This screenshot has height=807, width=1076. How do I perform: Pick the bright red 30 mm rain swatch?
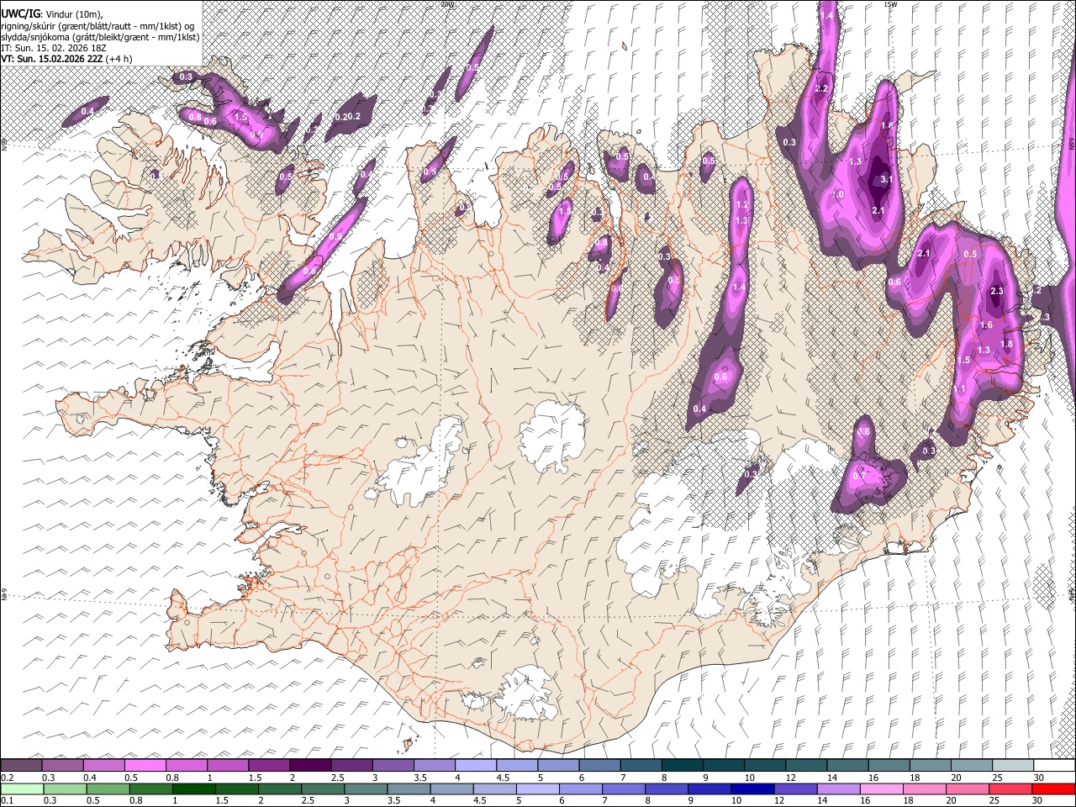pyautogui.click(x=1052, y=789)
